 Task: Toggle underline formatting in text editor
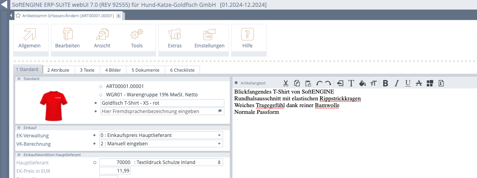pos(408,83)
